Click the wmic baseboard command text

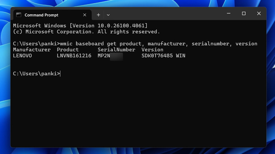[159, 44]
